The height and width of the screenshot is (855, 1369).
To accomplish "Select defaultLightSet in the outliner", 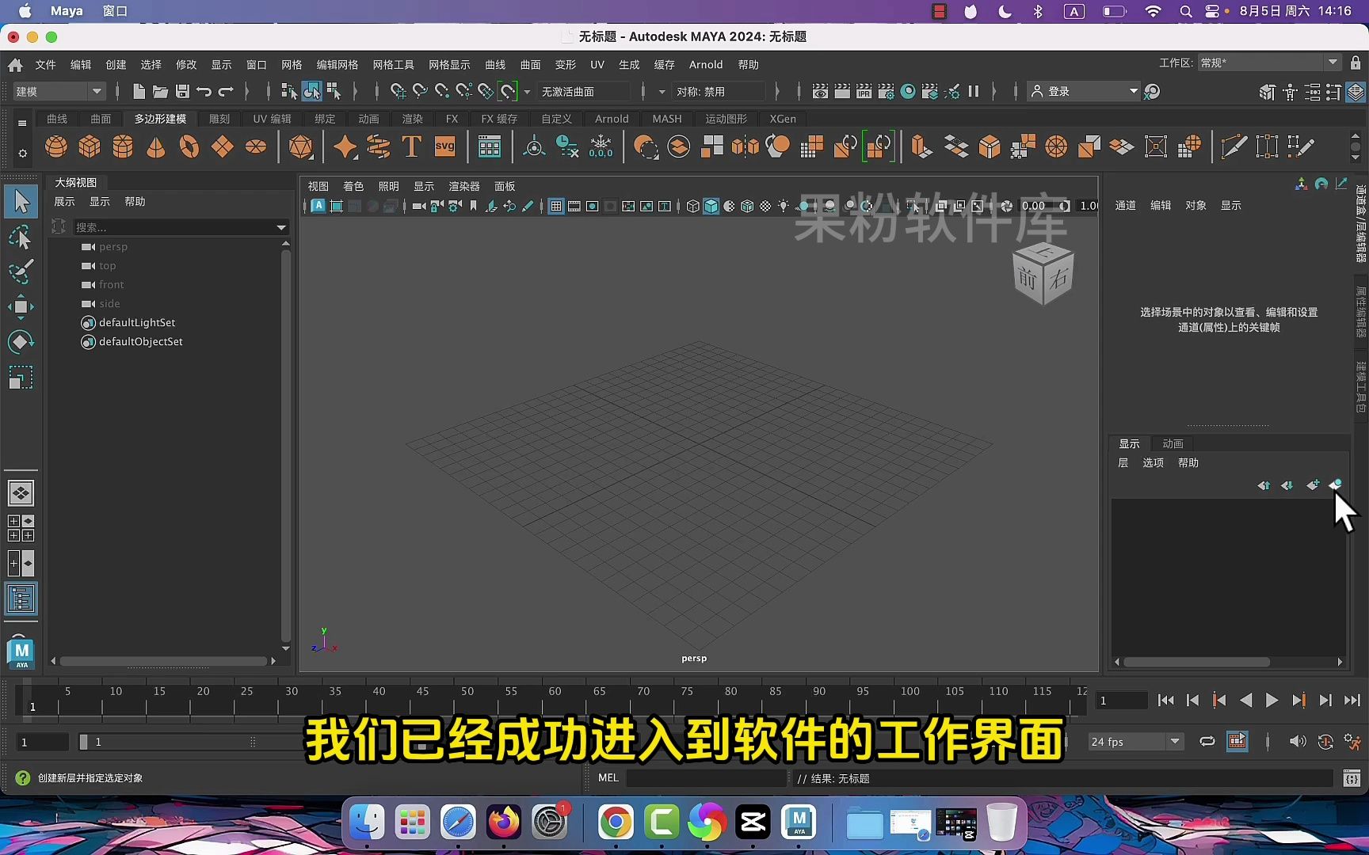I will coord(136,322).
